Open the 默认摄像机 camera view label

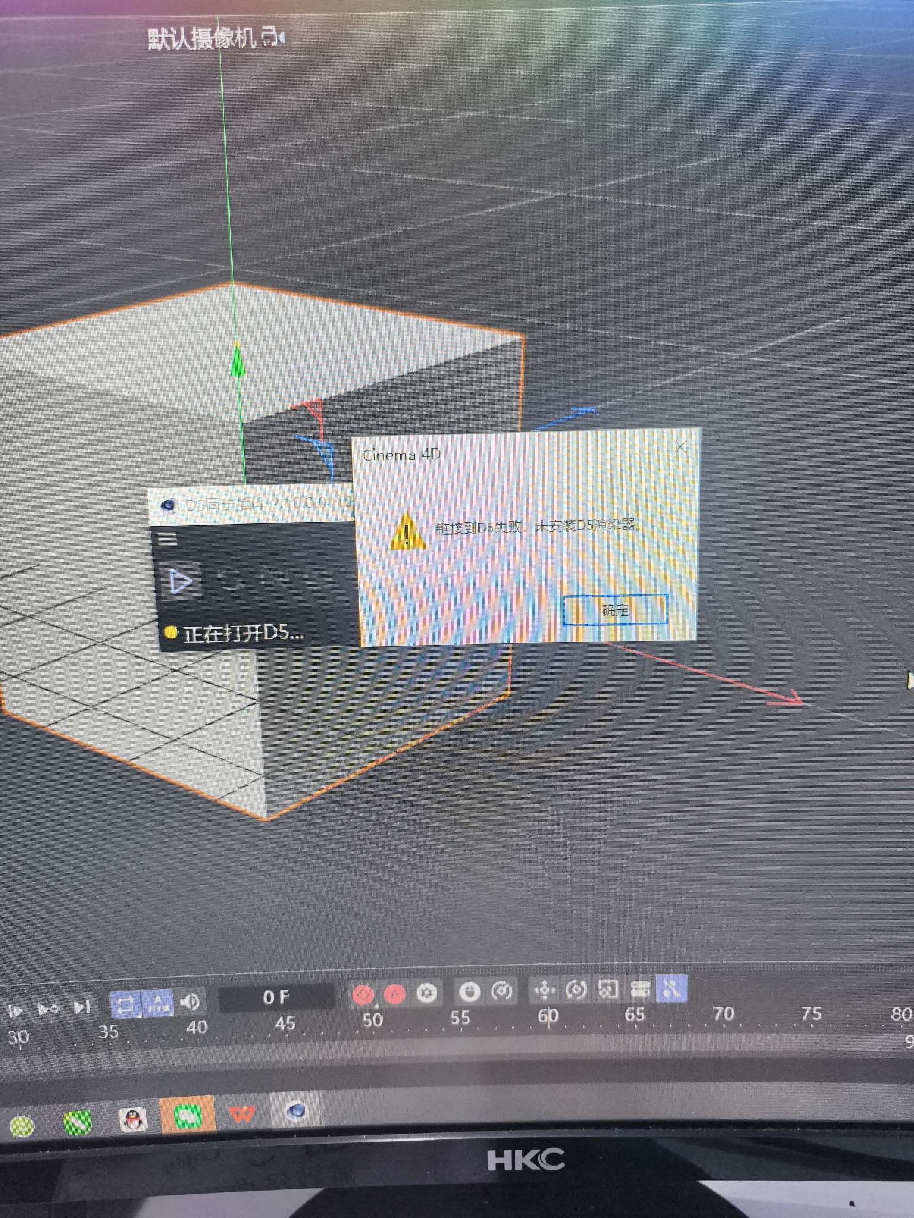[x=202, y=39]
